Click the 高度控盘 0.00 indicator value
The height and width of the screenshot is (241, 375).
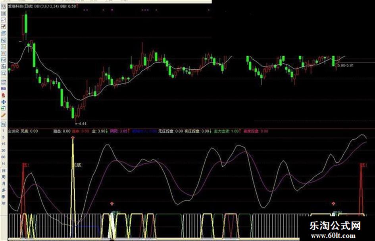tap(256, 131)
